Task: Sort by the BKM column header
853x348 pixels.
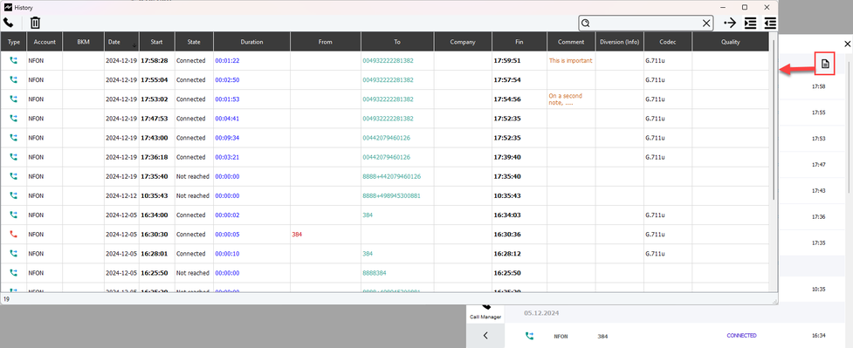Action: (83, 42)
